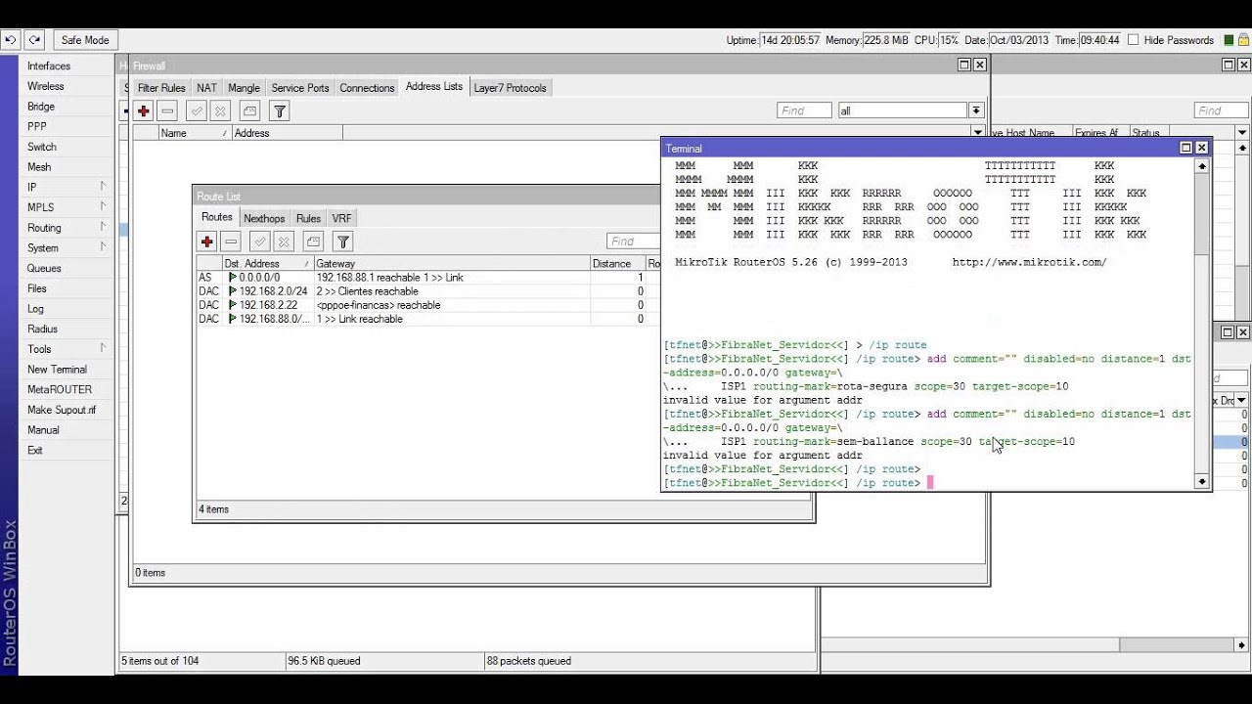
Task: Expand the Firewall column chooser dropdown arrow
Action: tap(977, 133)
